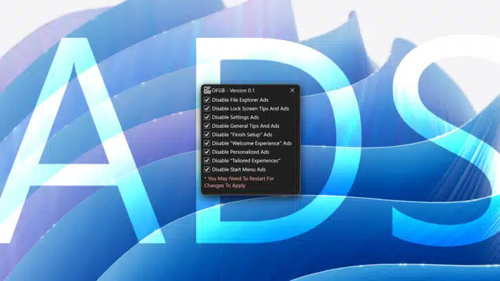The height and width of the screenshot is (281, 500).
Task: Toggle Disable "Tailored Experiences" checkbox
Action: (207, 160)
